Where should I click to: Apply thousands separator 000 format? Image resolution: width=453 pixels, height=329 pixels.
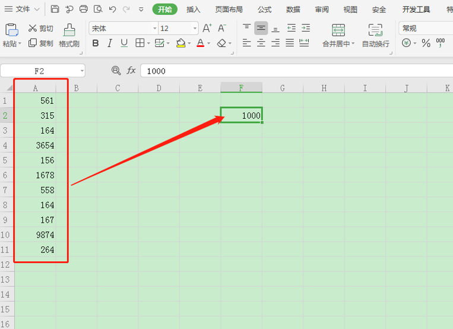click(x=441, y=43)
